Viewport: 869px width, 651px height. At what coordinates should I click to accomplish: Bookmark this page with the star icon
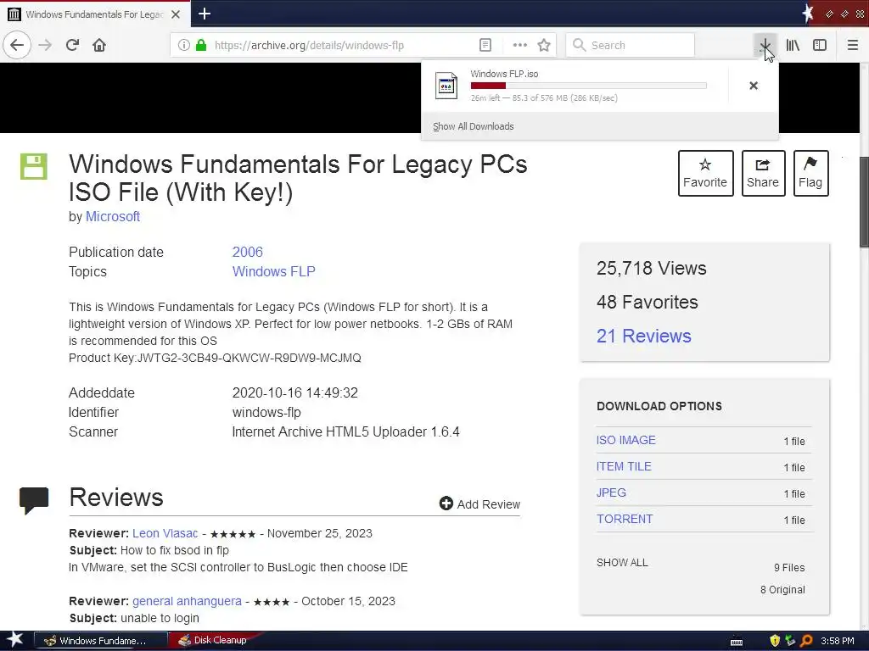tap(544, 46)
